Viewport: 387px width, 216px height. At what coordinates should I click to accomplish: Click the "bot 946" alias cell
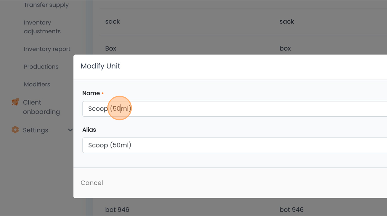(292, 209)
